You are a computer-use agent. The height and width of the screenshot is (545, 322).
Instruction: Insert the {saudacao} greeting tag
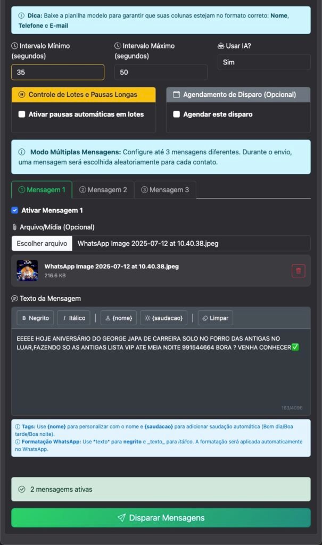point(164,318)
